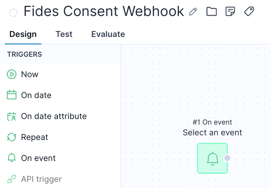The image size is (271, 188).
Task: Open the notes icon in the header
Action: tap(230, 12)
